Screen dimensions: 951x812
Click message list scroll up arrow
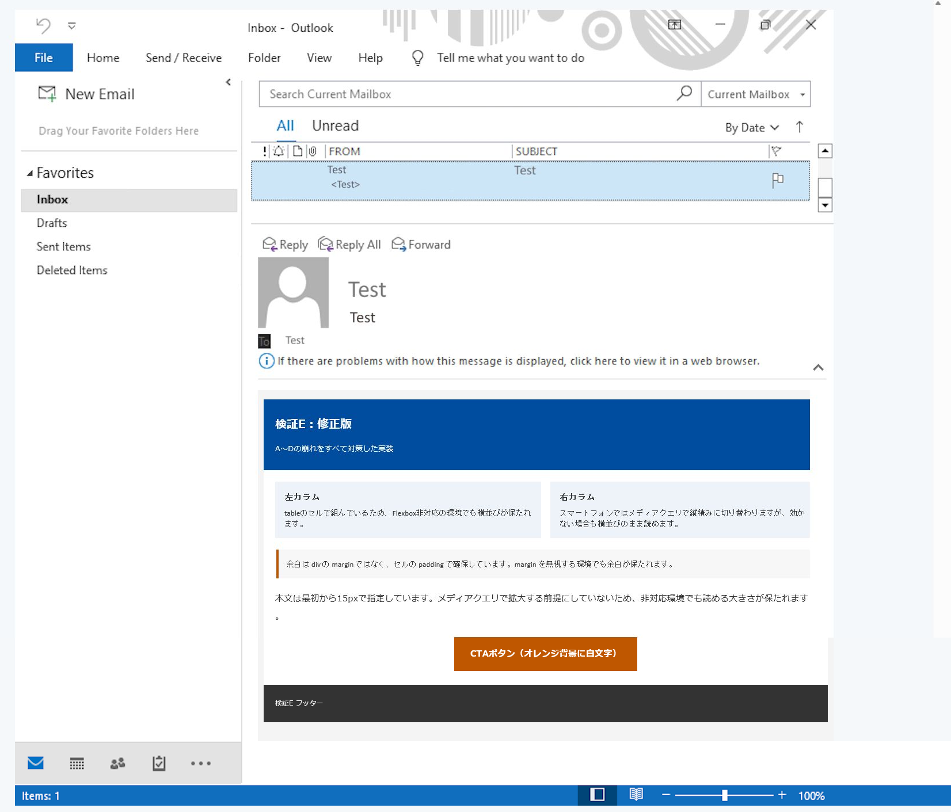(x=825, y=151)
